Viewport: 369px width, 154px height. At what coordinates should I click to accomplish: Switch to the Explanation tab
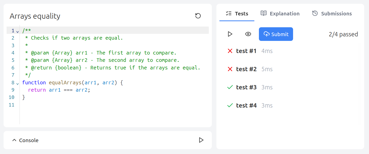pyautogui.click(x=280, y=14)
